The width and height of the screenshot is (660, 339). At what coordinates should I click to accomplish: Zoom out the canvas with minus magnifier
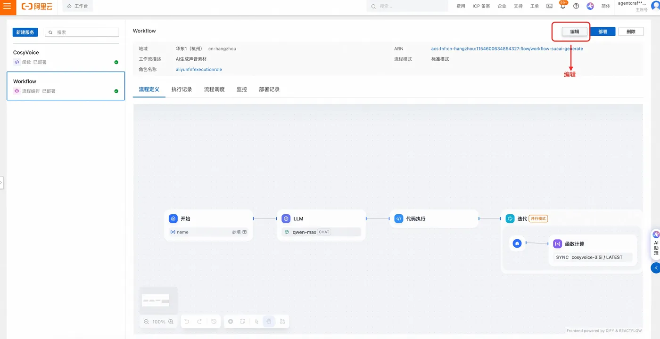pyautogui.click(x=146, y=322)
